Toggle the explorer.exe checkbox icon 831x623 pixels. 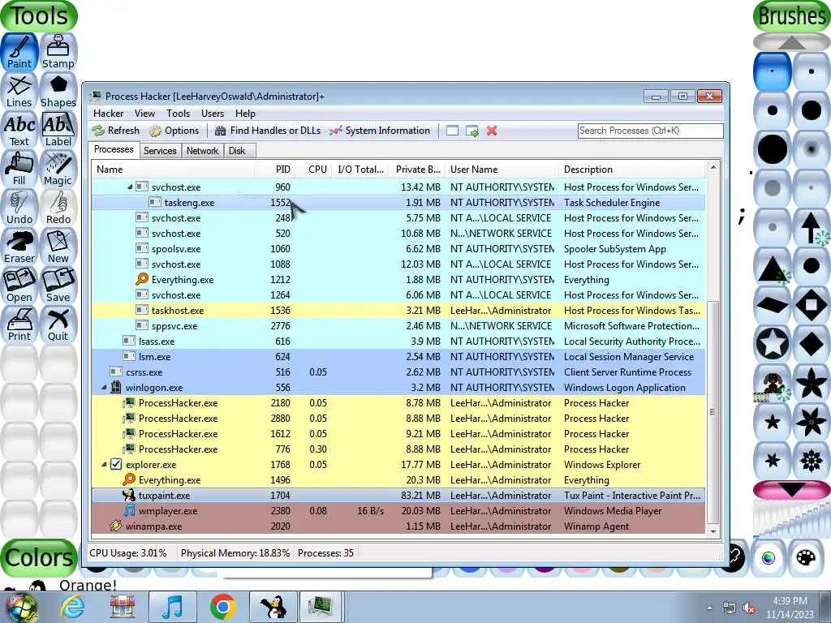tap(116, 465)
